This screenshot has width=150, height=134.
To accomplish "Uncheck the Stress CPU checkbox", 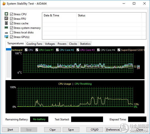I will (x=11, y=14).
